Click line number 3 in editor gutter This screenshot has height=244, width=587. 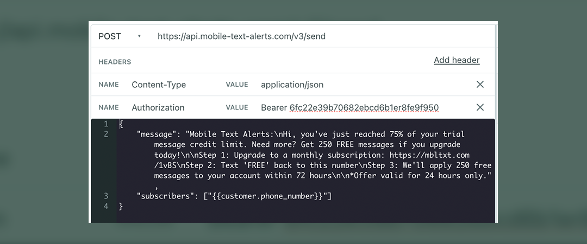pyautogui.click(x=106, y=196)
